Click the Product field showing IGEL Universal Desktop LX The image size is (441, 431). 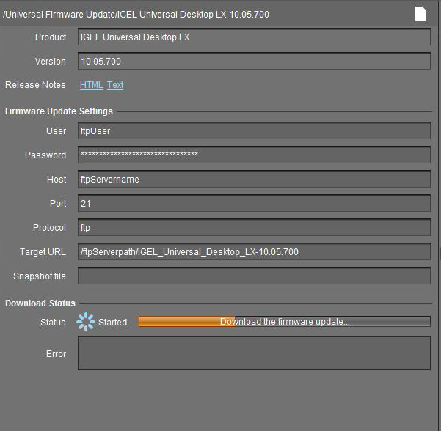click(x=253, y=37)
